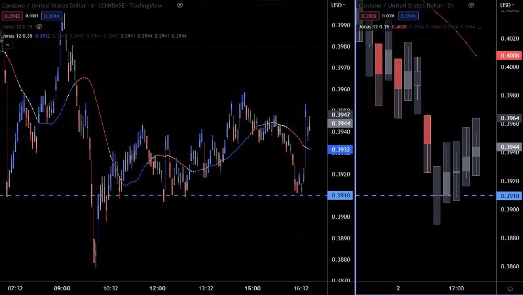Screen dimensions: 523x295
Task: Open the USD currency dropdown on the 2h chart
Action: 507,5
